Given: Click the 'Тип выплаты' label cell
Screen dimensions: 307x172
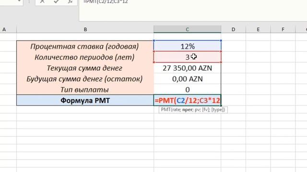Looking at the screenshot, I should tap(85, 89).
